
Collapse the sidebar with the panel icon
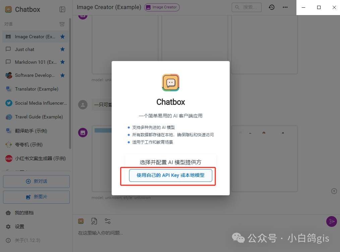[62, 9]
